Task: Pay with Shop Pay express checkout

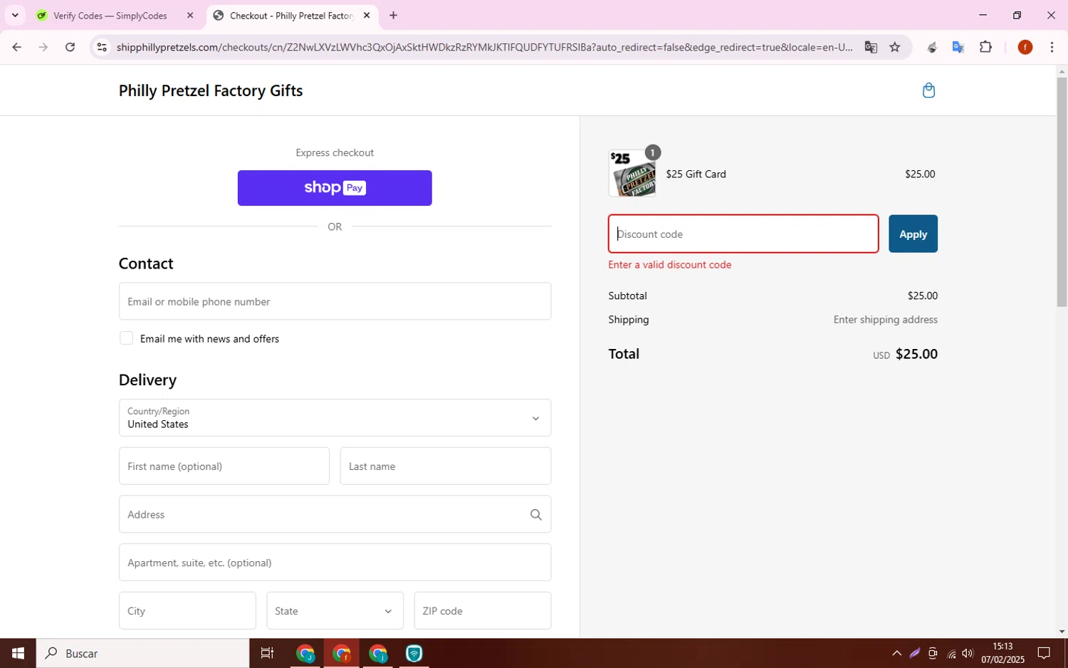Action: 335,188
